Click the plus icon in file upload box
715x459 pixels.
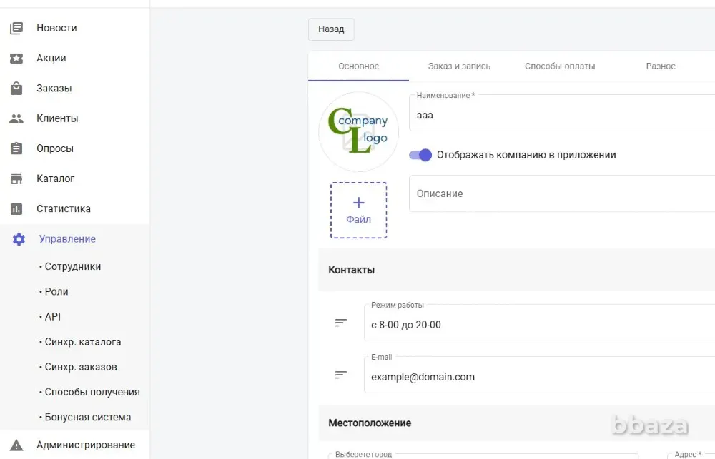click(359, 203)
